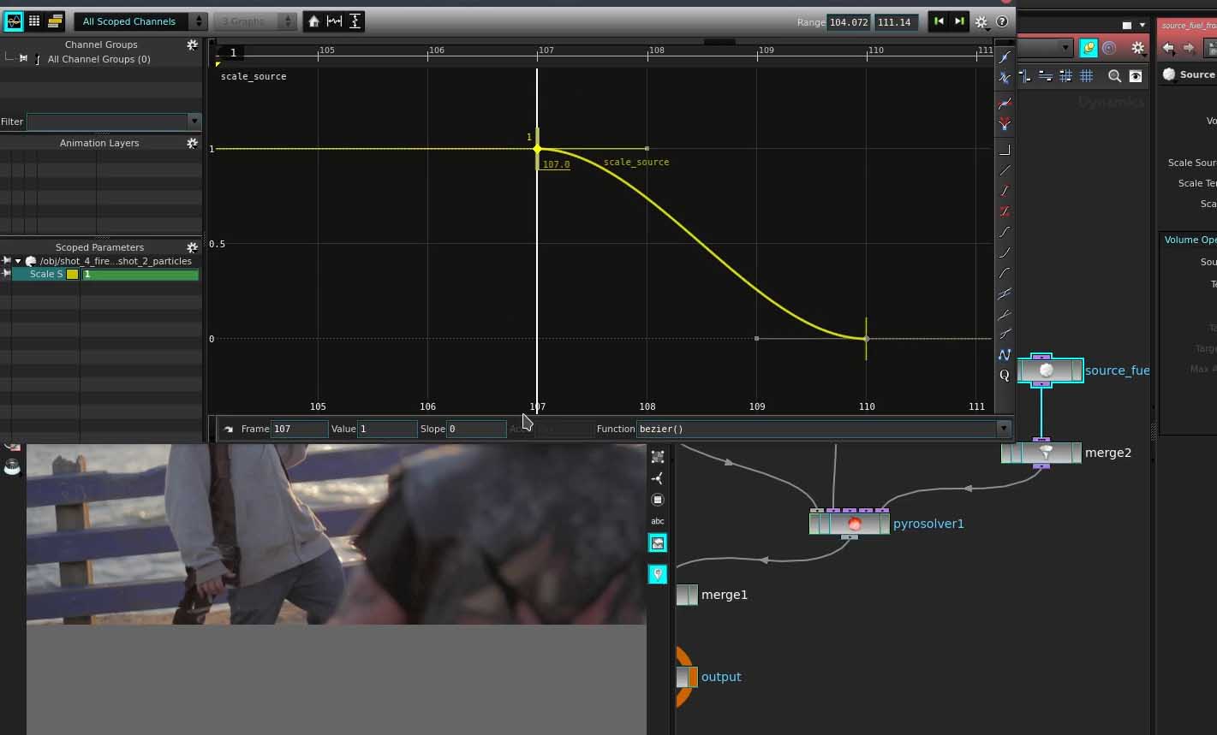This screenshot has height=735, width=1217.
Task: Toggle the pin on the Scale S channel
Action: pyautogui.click(x=7, y=274)
